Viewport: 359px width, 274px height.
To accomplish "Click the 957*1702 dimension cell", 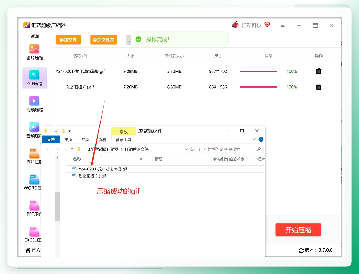I will [218, 71].
